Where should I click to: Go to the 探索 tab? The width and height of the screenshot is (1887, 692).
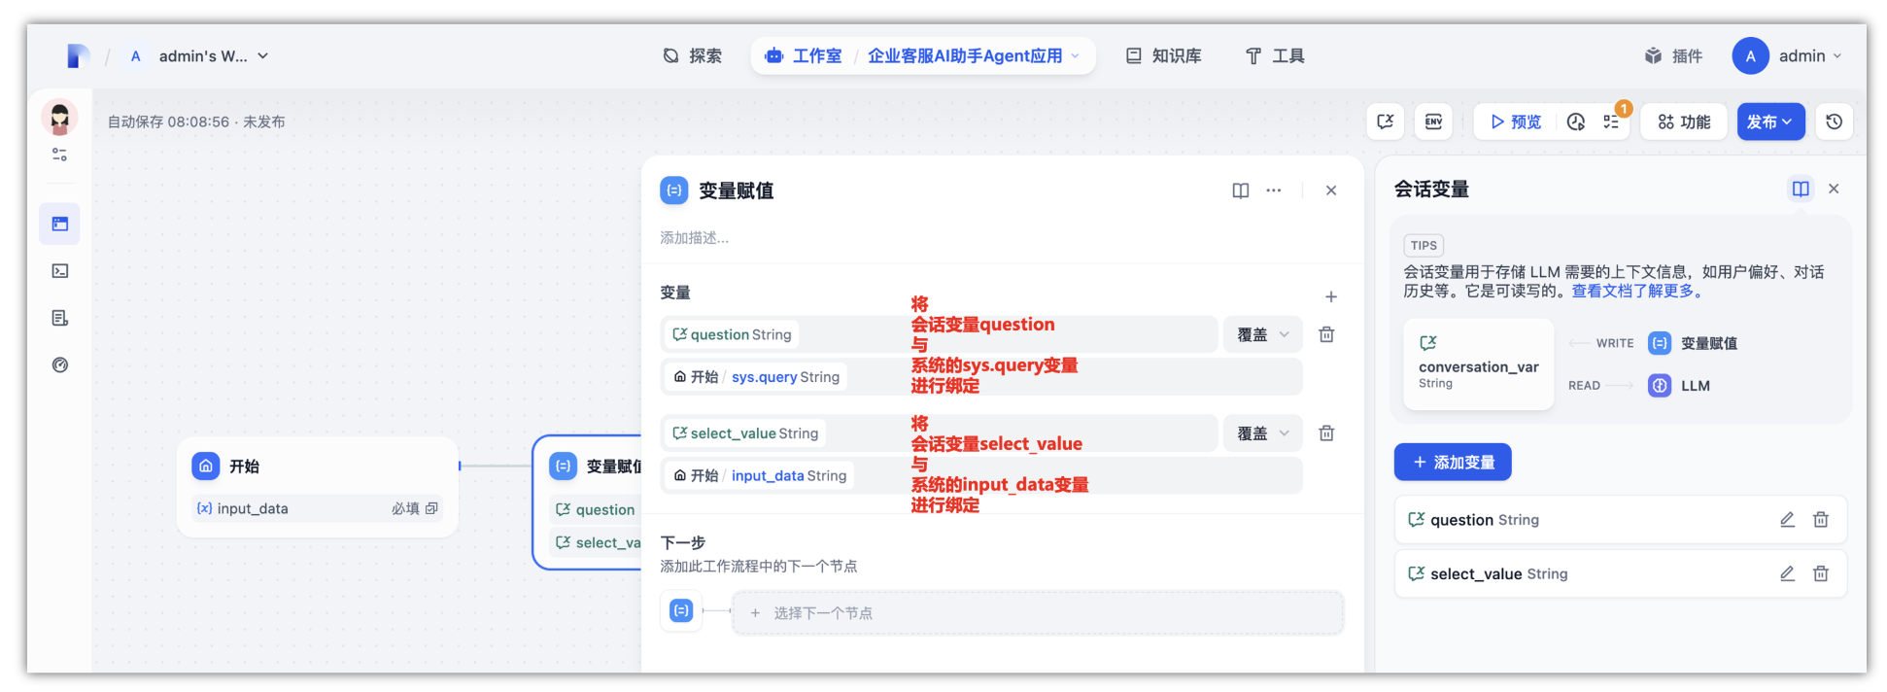[693, 56]
